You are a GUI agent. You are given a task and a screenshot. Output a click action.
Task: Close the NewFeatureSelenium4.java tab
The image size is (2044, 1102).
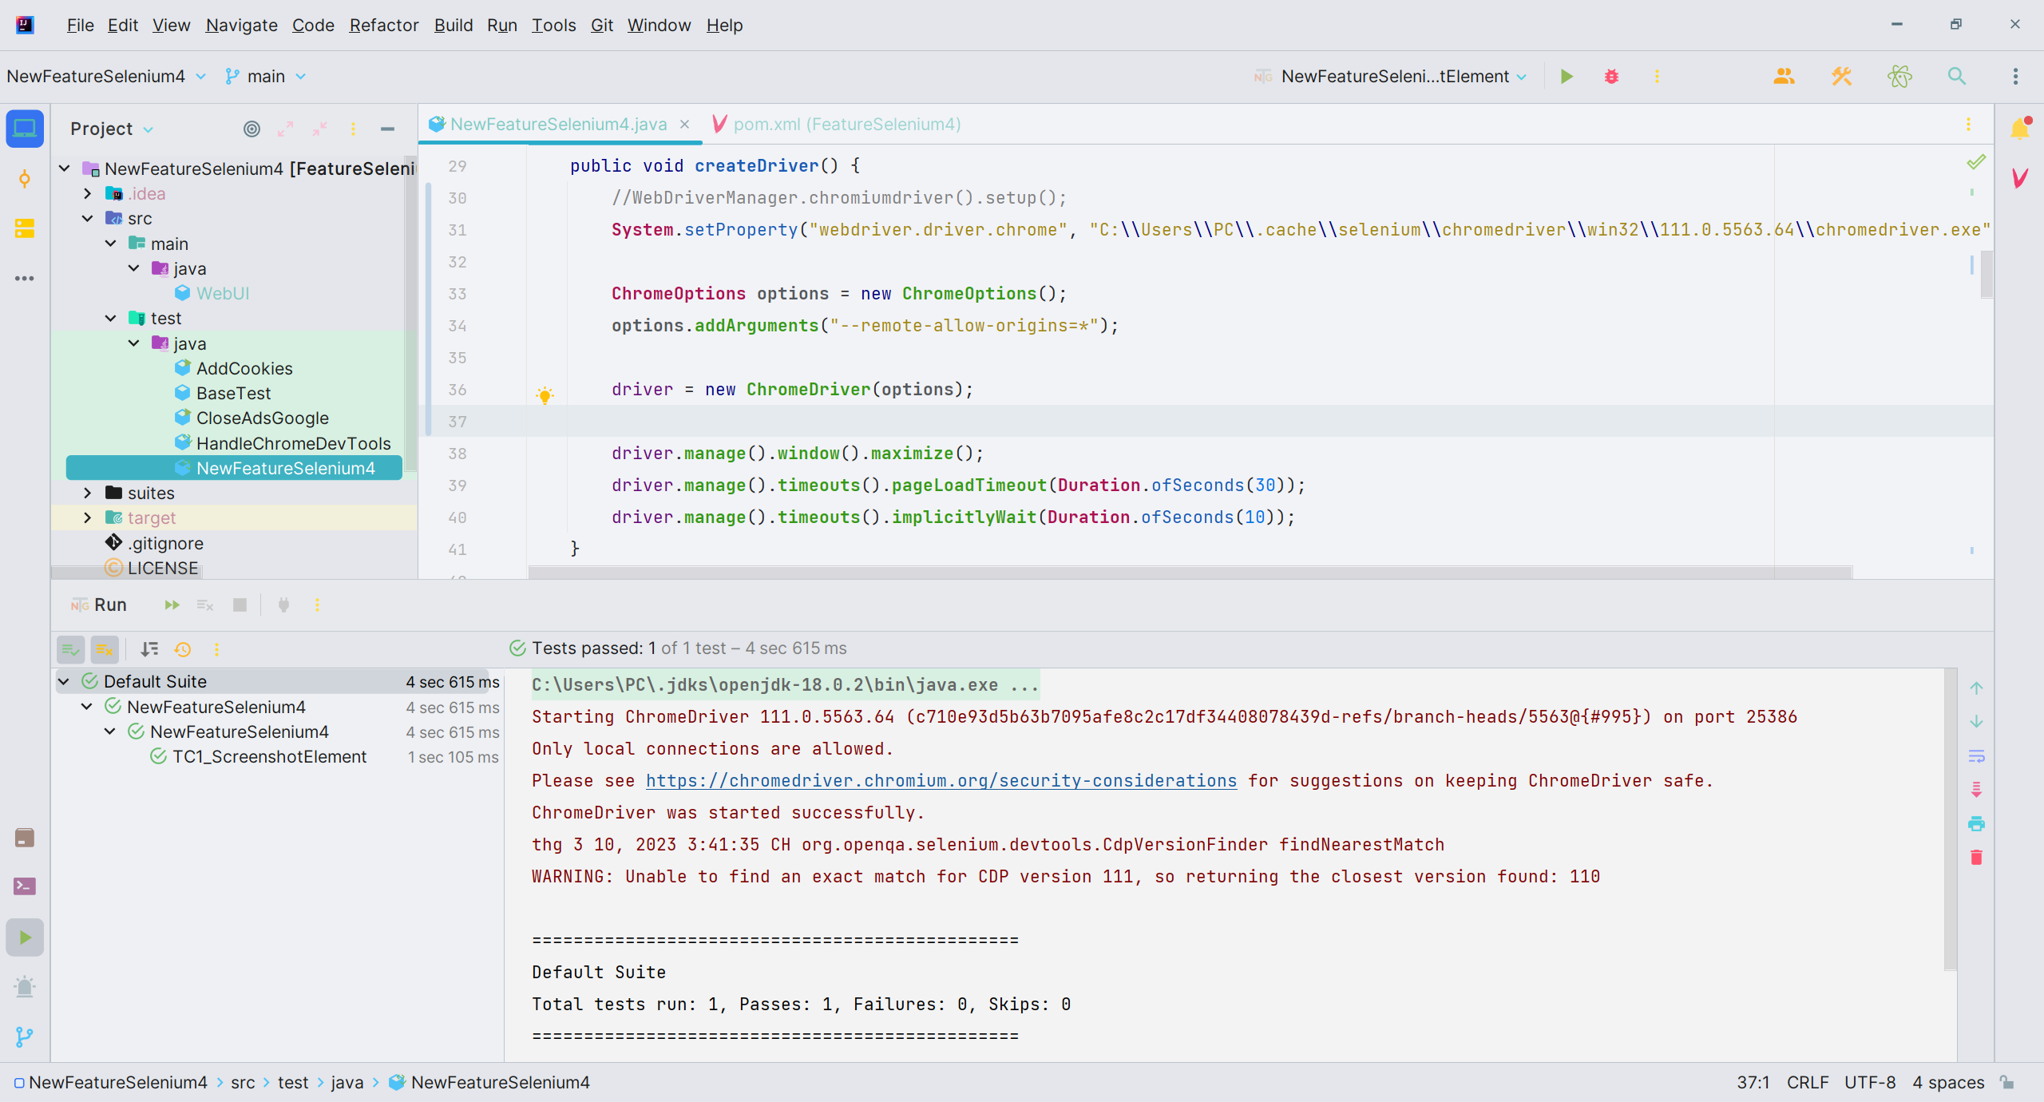click(684, 125)
